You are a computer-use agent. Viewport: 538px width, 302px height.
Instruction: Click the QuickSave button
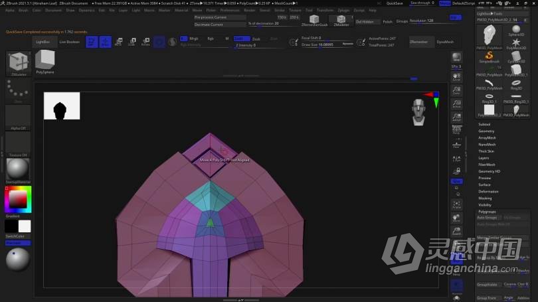pos(395,3)
